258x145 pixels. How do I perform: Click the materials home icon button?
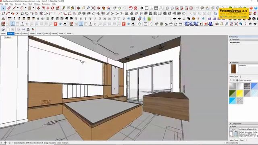237,81
